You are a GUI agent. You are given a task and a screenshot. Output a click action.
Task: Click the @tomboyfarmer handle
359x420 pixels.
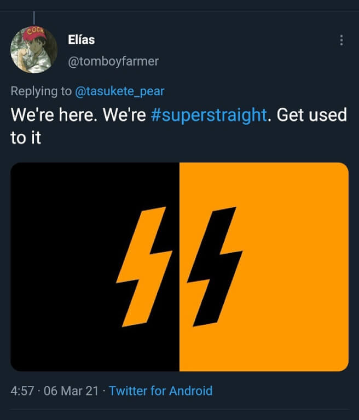click(x=113, y=61)
